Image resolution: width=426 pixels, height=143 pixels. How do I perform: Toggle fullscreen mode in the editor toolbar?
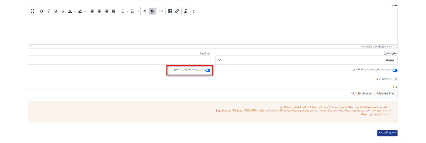click(x=33, y=11)
